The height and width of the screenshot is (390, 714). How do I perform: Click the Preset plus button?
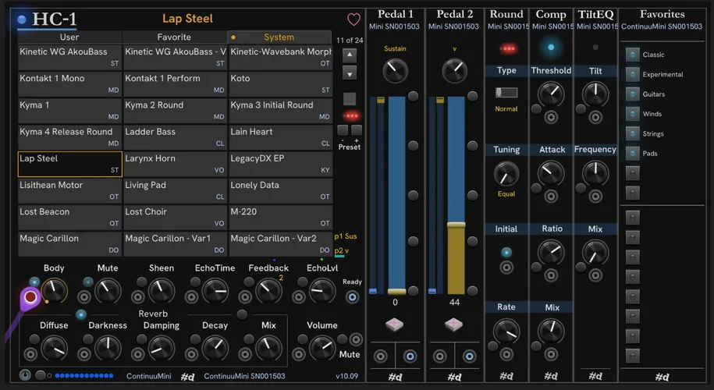[x=357, y=130]
